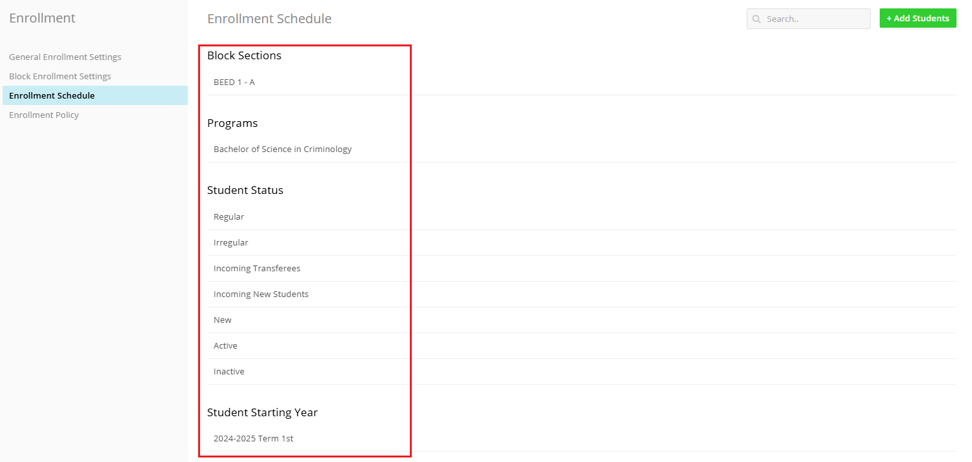This screenshot has width=972, height=462.
Task: Click the Add Students button
Action: (917, 19)
